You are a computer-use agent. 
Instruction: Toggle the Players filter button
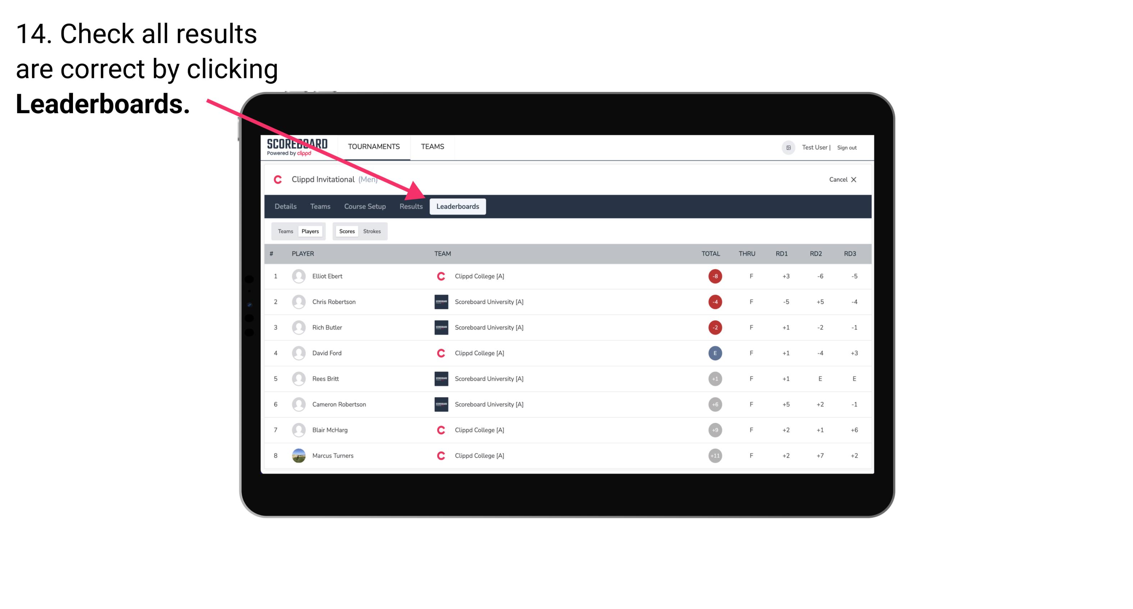(x=311, y=231)
